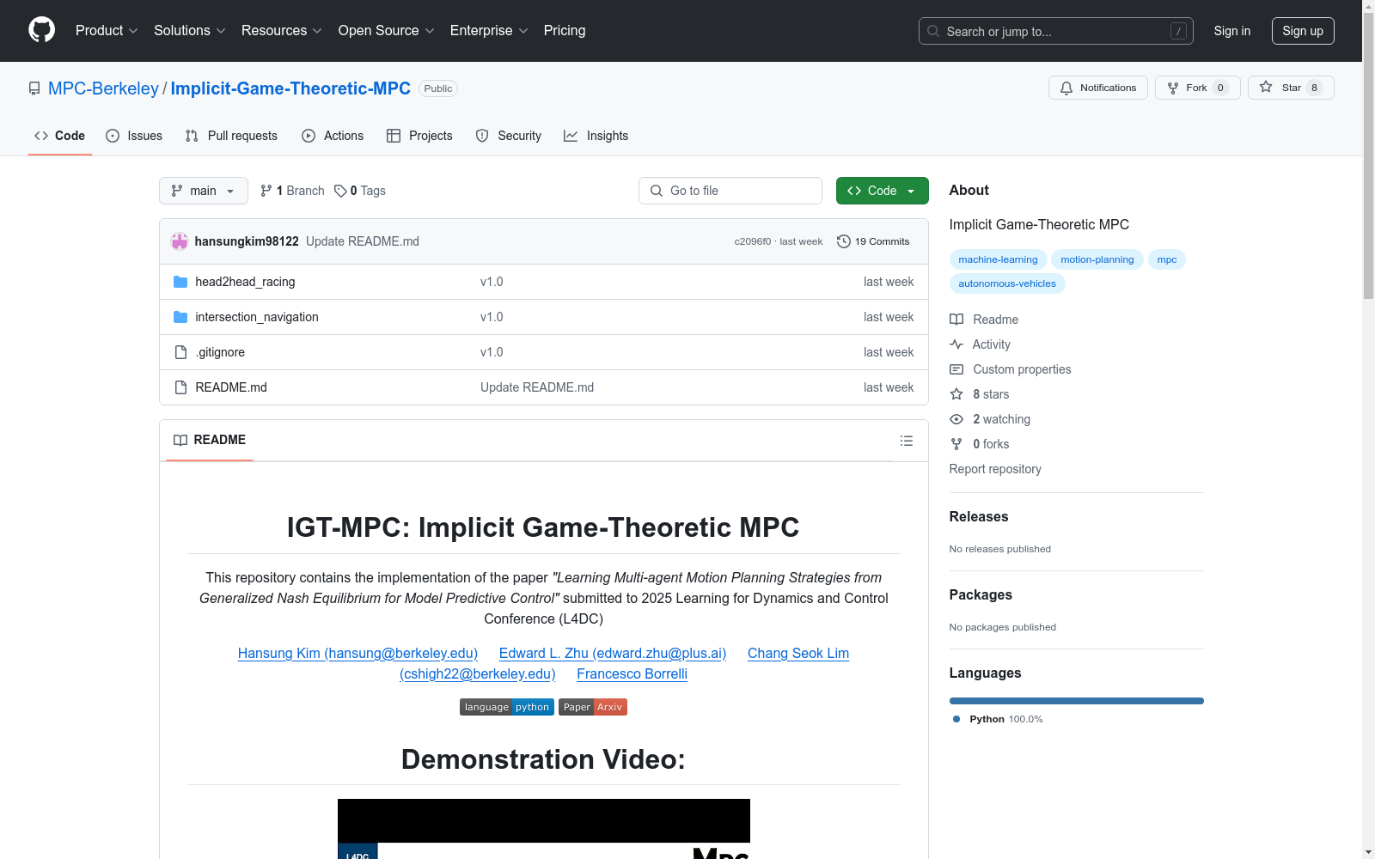Click the language python badge
Image resolution: width=1375 pixels, height=859 pixels.
(x=507, y=707)
